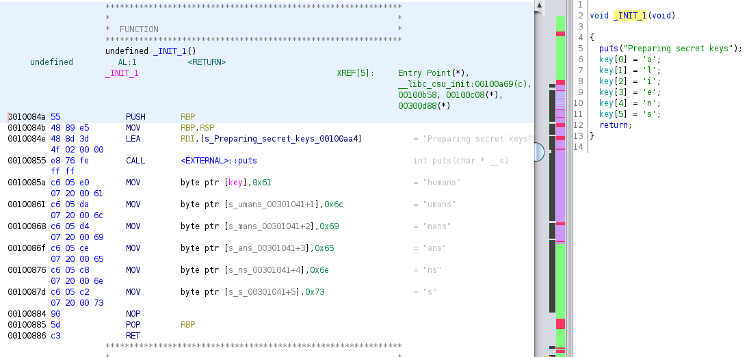749x357 pixels.
Task: Select the key[5] = 's' decompiler line
Action: pyautogui.click(x=630, y=114)
